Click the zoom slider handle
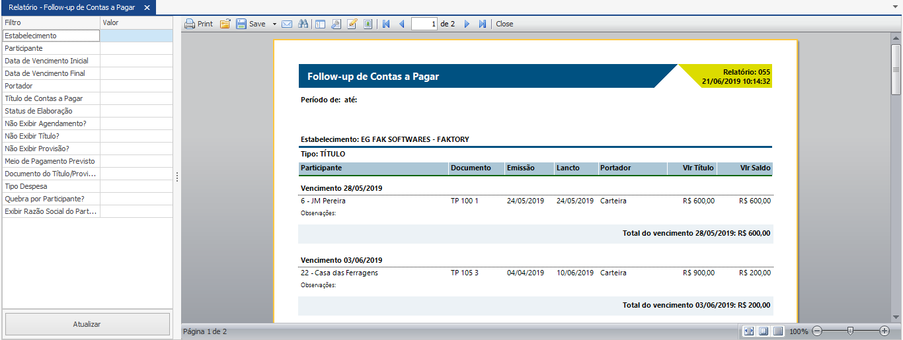The width and height of the screenshot is (903, 340). click(850, 331)
